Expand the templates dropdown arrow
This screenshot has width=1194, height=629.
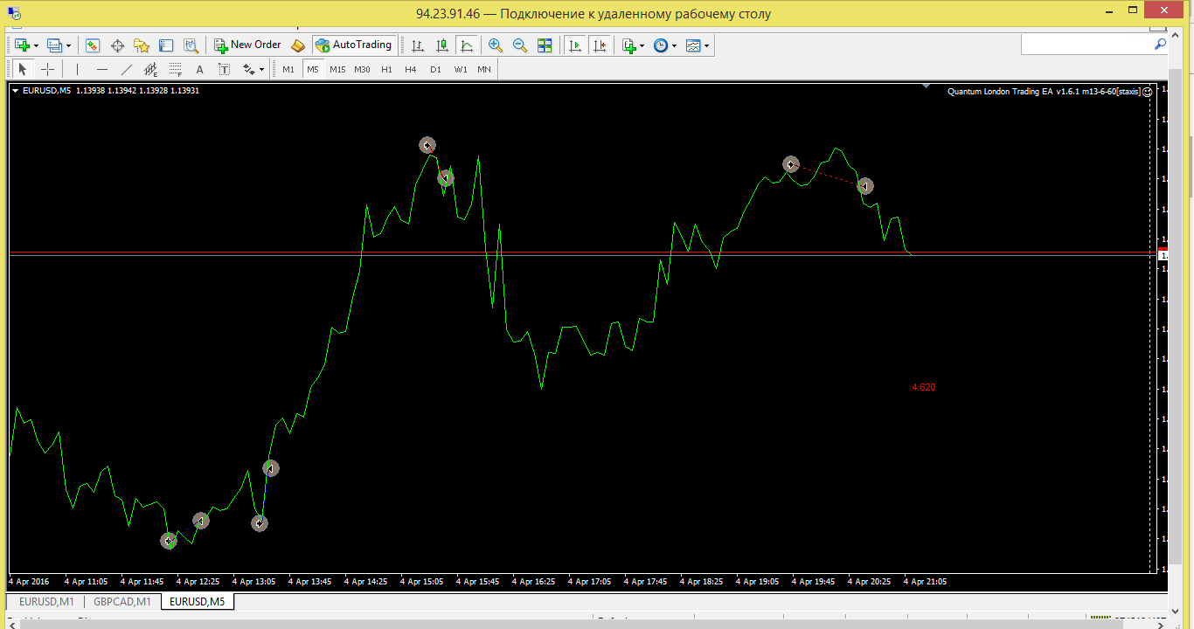[706, 45]
